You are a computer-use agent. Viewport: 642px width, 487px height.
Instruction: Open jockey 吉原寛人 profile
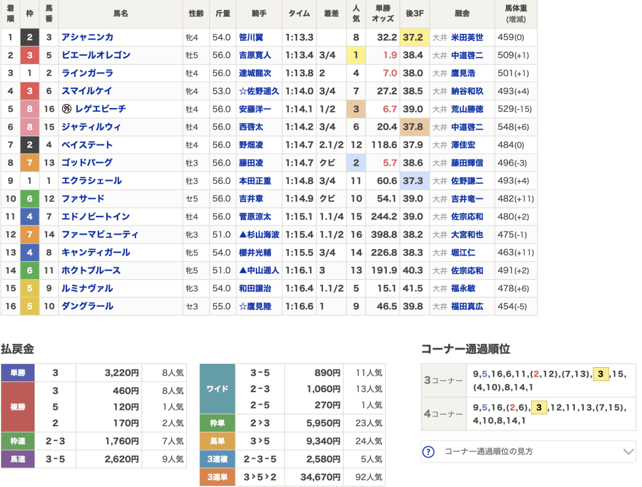point(255,55)
